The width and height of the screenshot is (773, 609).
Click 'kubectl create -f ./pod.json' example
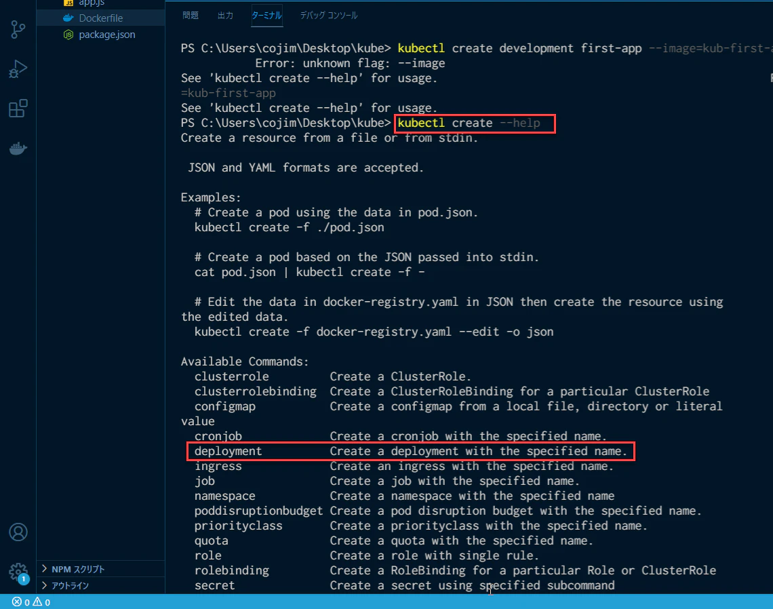point(289,227)
